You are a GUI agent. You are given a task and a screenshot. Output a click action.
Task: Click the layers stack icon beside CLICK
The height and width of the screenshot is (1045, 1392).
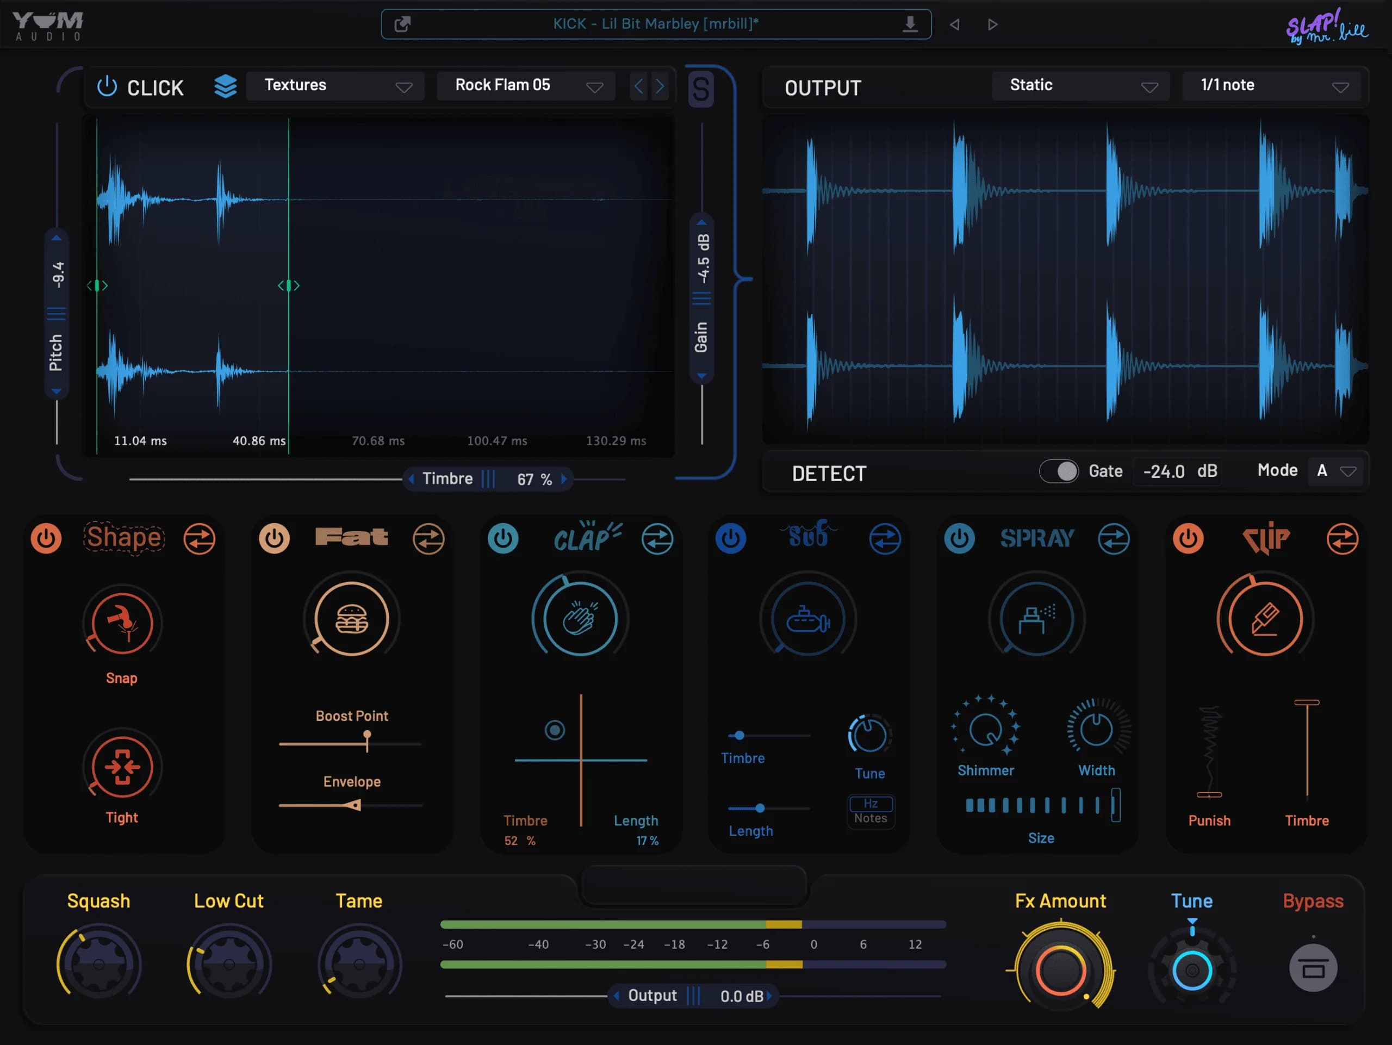225,86
